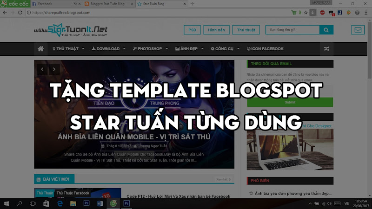The height and width of the screenshot is (209, 372).
Task: Click the browser address bar URL
Action: (x=61, y=13)
